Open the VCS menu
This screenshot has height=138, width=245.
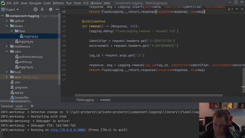point(86,3)
